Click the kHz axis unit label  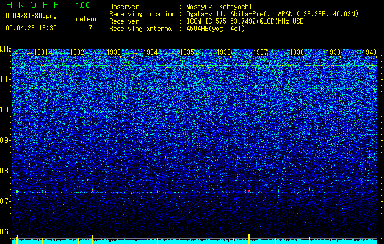point(5,49)
